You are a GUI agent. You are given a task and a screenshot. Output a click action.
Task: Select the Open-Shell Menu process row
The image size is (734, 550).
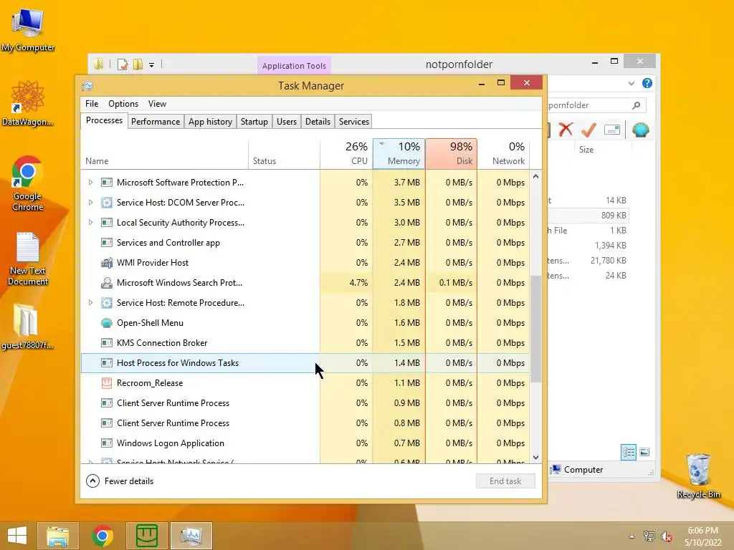click(305, 323)
